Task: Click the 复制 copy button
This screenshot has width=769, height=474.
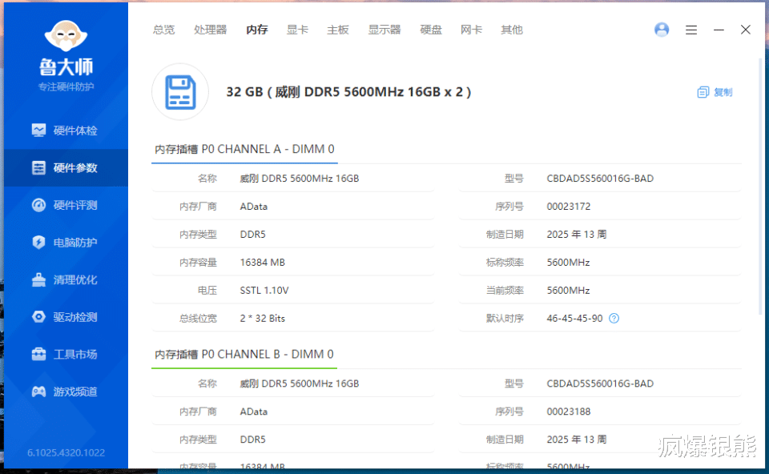Action: (x=715, y=92)
